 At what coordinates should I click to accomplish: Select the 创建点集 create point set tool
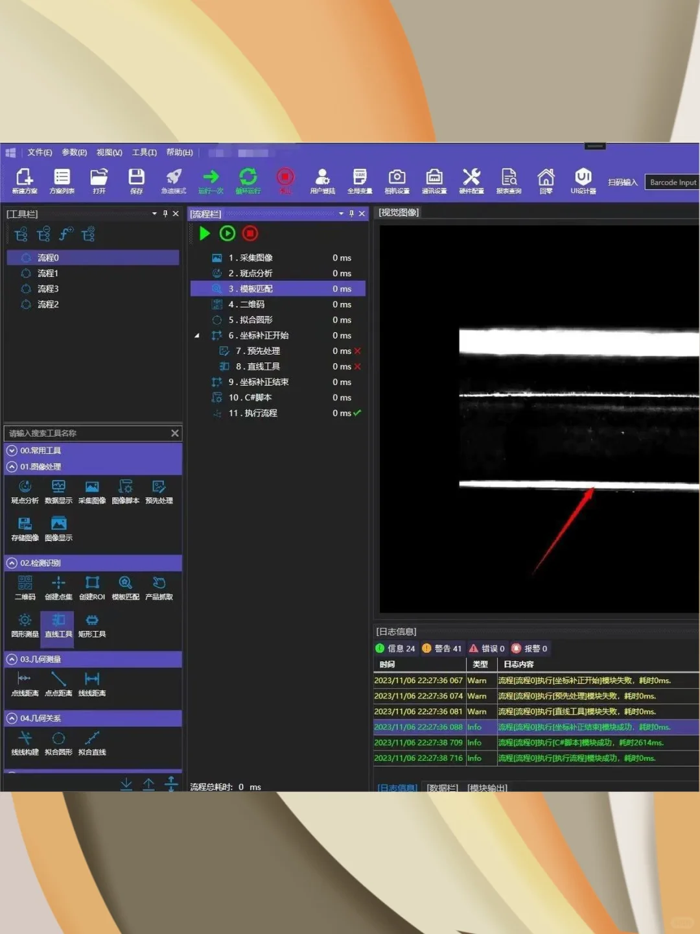[58, 588]
